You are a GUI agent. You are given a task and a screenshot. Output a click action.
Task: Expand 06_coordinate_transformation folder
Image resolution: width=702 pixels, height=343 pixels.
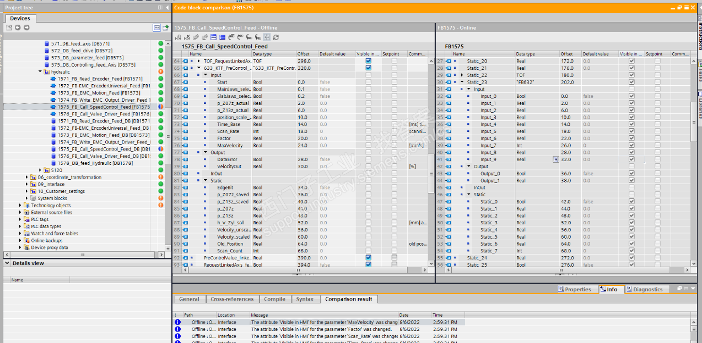[27, 177]
